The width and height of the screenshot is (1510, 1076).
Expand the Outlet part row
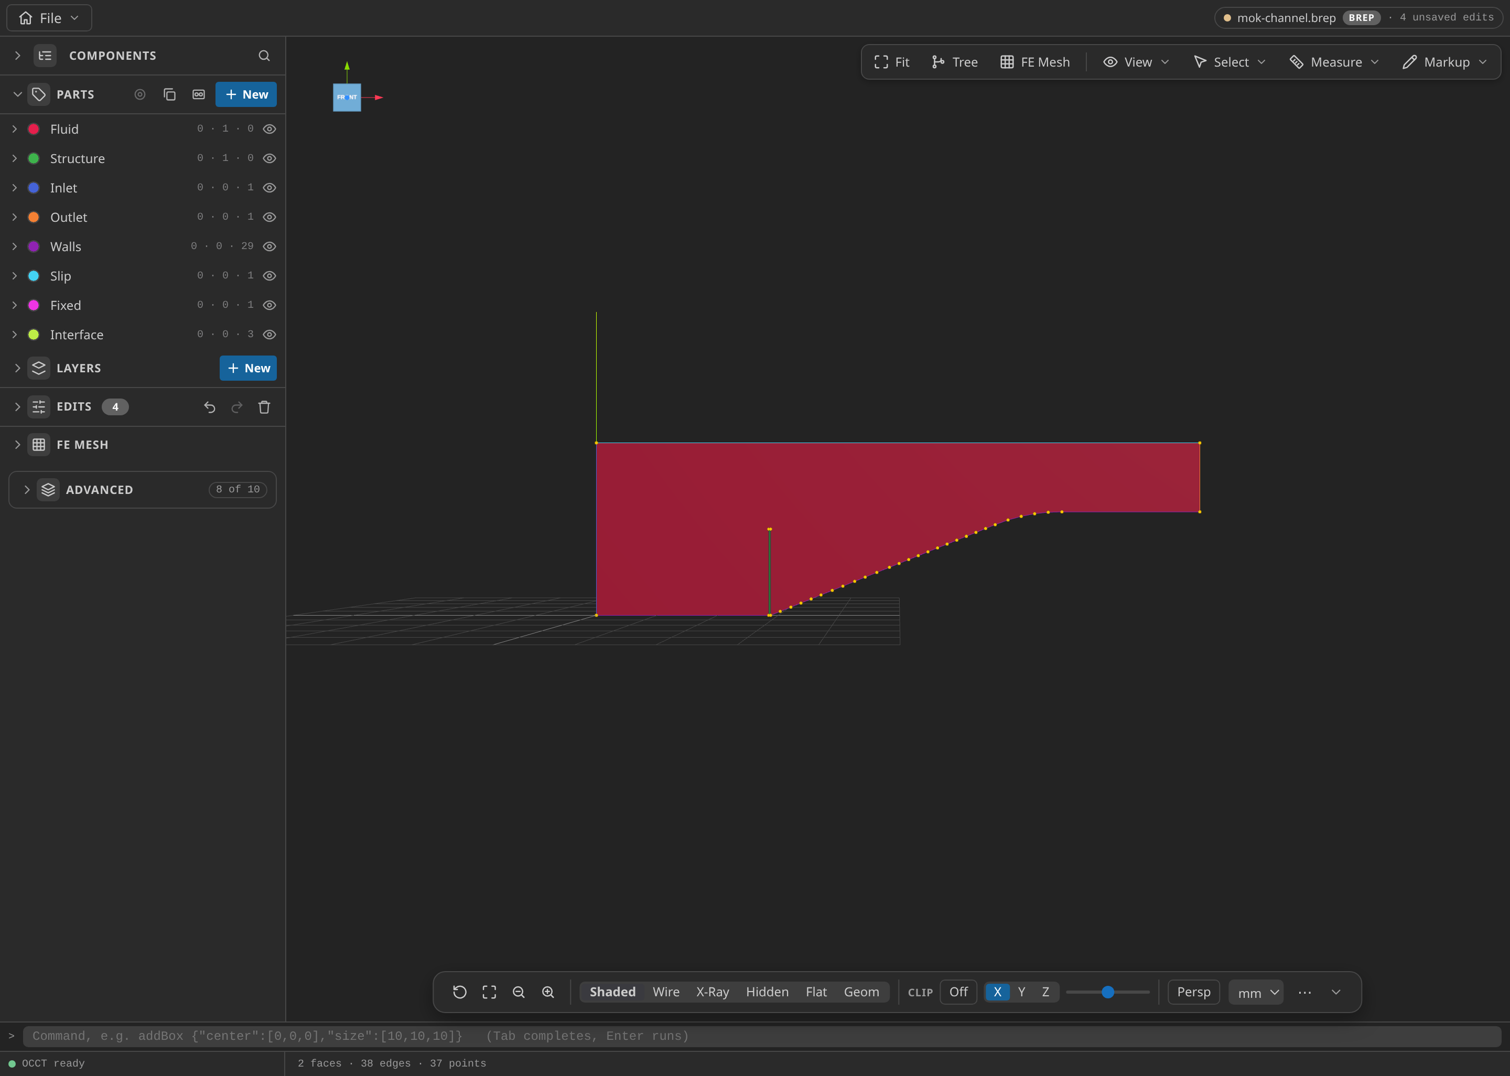click(15, 217)
